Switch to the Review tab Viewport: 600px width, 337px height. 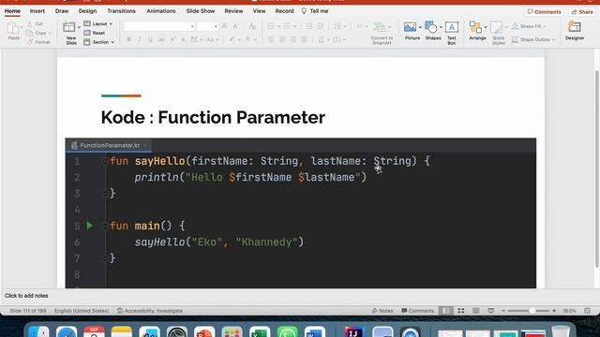click(x=233, y=11)
